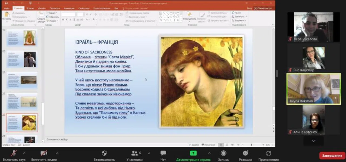Expand the arrow next to Участники
Image resolution: width=346 pixels, height=162 pixels.
(149, 153)
